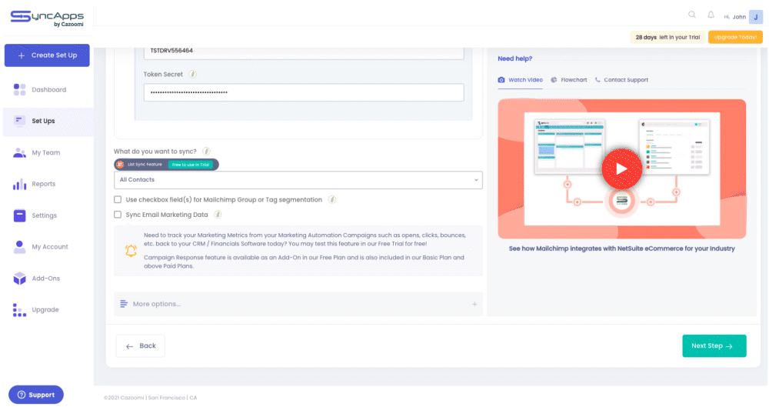Open John's user avatar menu
The width and height of the screenshot is (769, 417).
[x=756, y=17]
